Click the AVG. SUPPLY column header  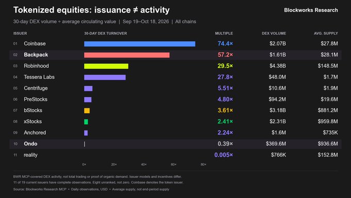tap(326, 34)
